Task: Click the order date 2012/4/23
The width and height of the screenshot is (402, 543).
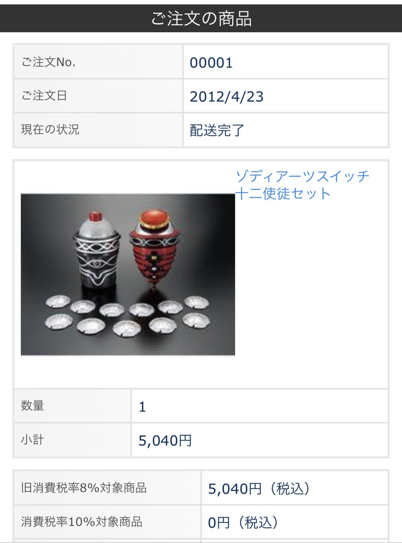Action: (227, 97)
